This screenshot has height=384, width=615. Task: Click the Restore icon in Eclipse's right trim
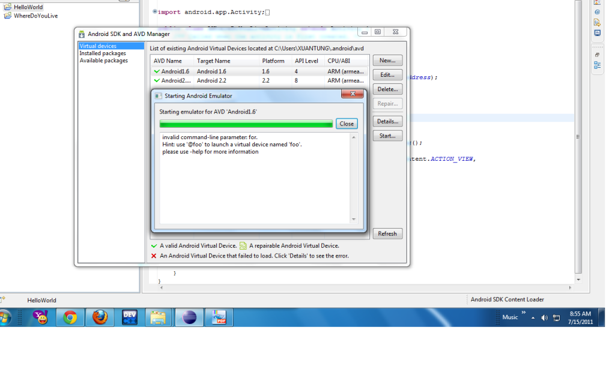pos(597,55)
